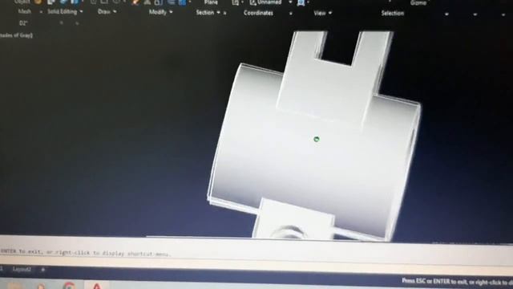Expand the View panel arrow

click(x=330, y=13)
